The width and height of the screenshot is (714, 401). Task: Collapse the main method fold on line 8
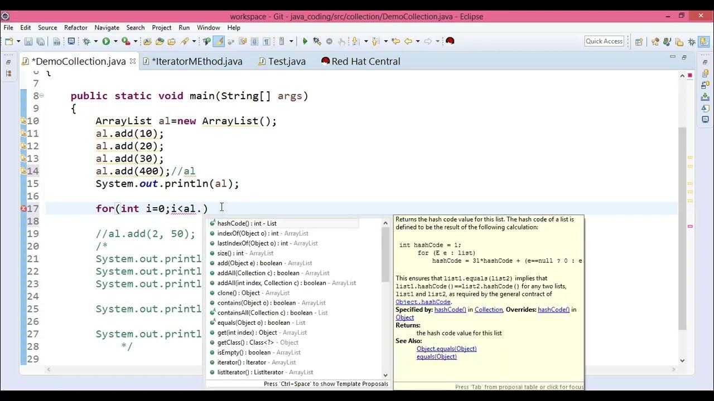(x=42, y=96)
